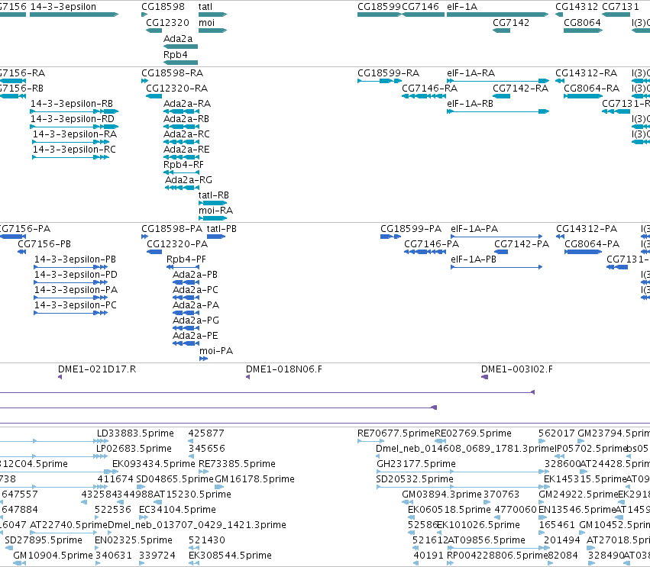Select protein tatl-PB
The image size is (650, 567).
222,229
